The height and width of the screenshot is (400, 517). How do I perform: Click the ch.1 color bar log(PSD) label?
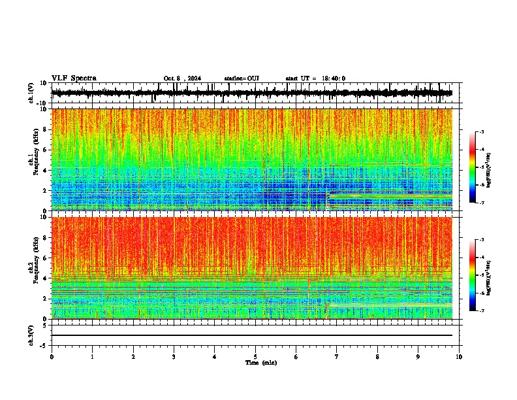488,170
